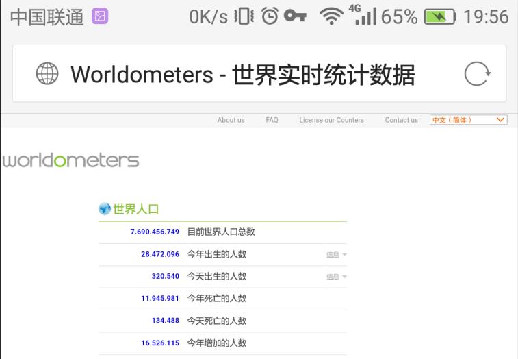Tap the globe site icon
Image resolution: width=518 pixels, height=359 pixels.
point(47,73)
